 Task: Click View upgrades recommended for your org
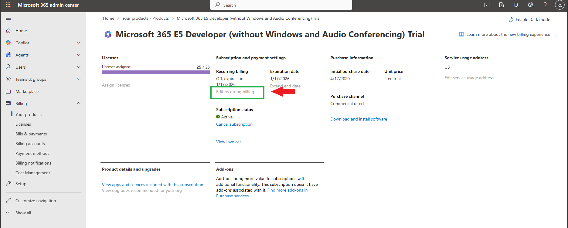pyautogui.click(x=142, y=190)
